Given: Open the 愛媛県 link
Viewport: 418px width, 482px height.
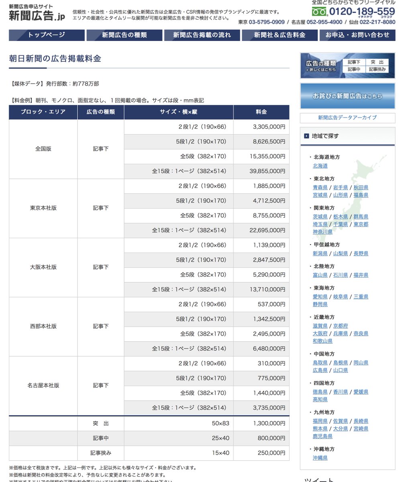Looking at the screenshot, I should 361,392.
